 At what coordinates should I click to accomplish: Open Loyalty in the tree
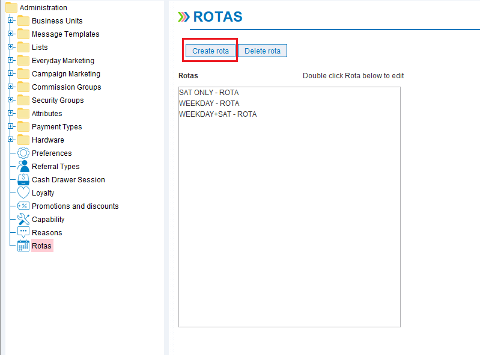coord(43,193)
